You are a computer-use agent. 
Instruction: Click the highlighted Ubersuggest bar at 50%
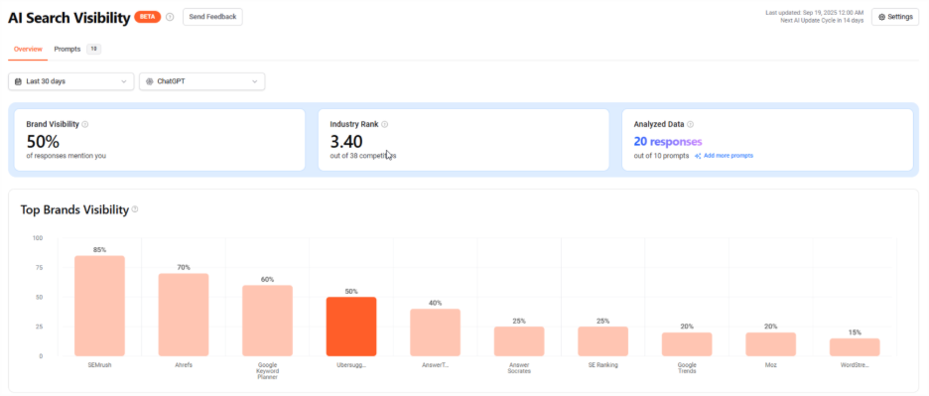(351, 327)
